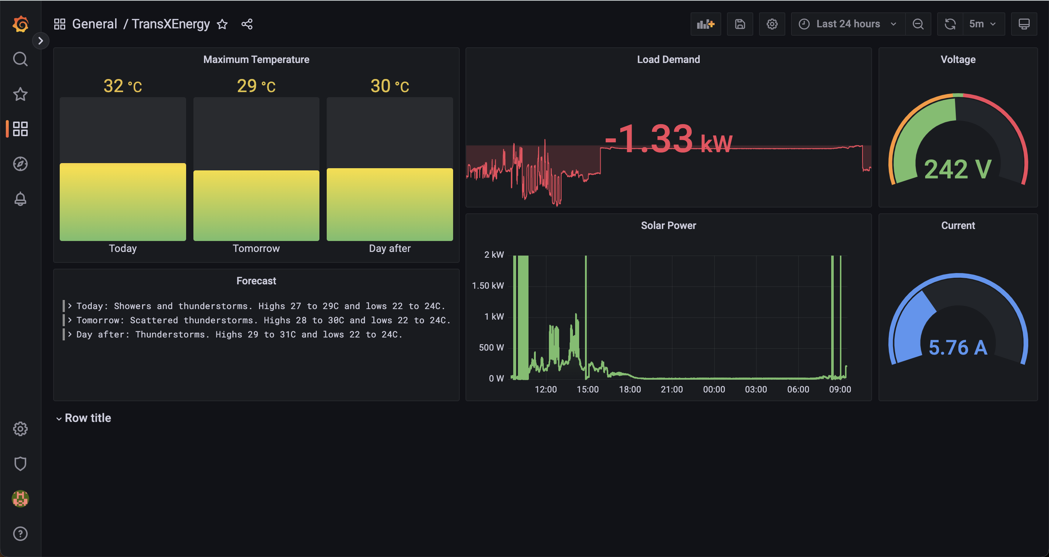1049x557 pixels.
Task: Expand the sidebar navigation menu
Action: (40, 41)
